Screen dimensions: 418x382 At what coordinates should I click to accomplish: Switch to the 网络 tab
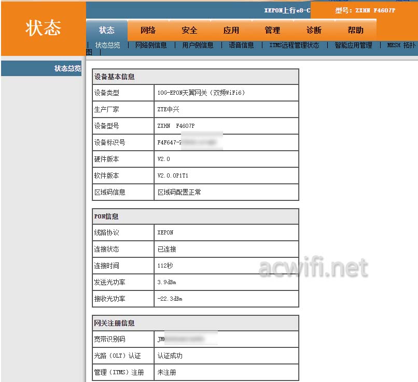tap(148, 30)
